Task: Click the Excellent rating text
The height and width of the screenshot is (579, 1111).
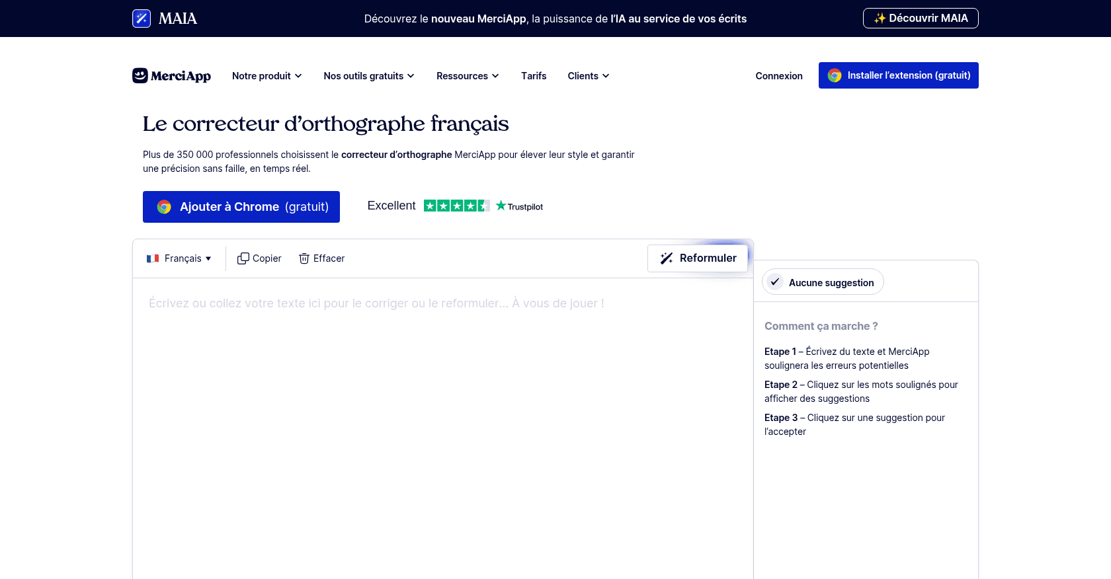Action: (391, 206)
